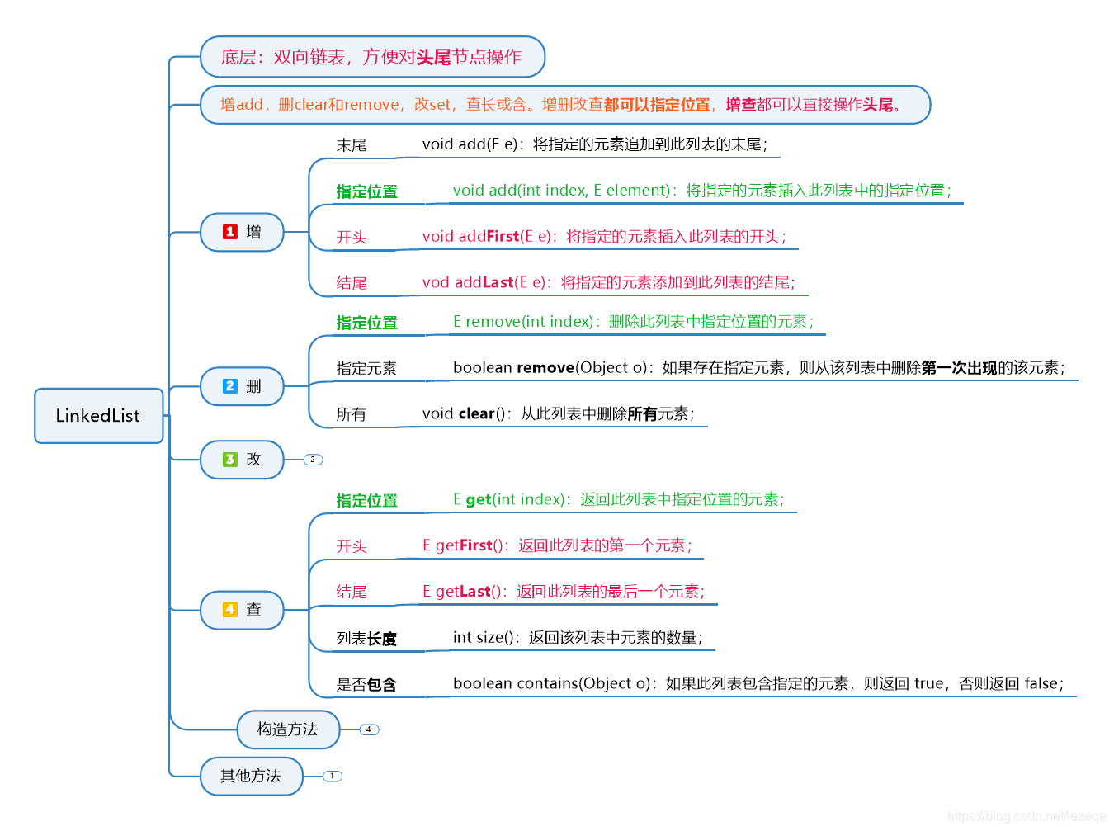This screenshot has width=1114, height=831.
Task: Select the yellow "4" priority marker on 查 node
Action: coord(229,611)
